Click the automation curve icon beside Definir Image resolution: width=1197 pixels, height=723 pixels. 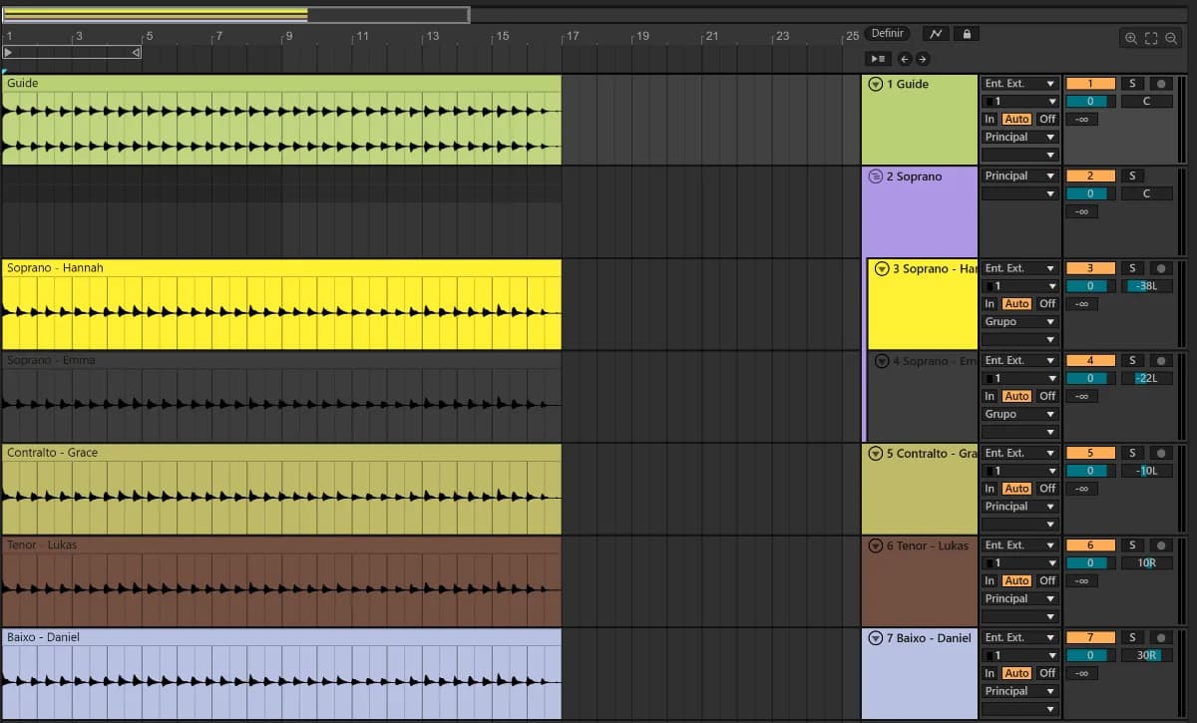click(x=936, y=34)
